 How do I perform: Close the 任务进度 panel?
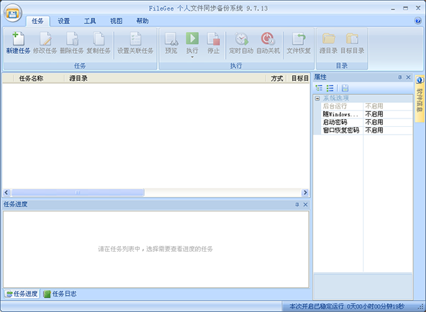(305, 204)
